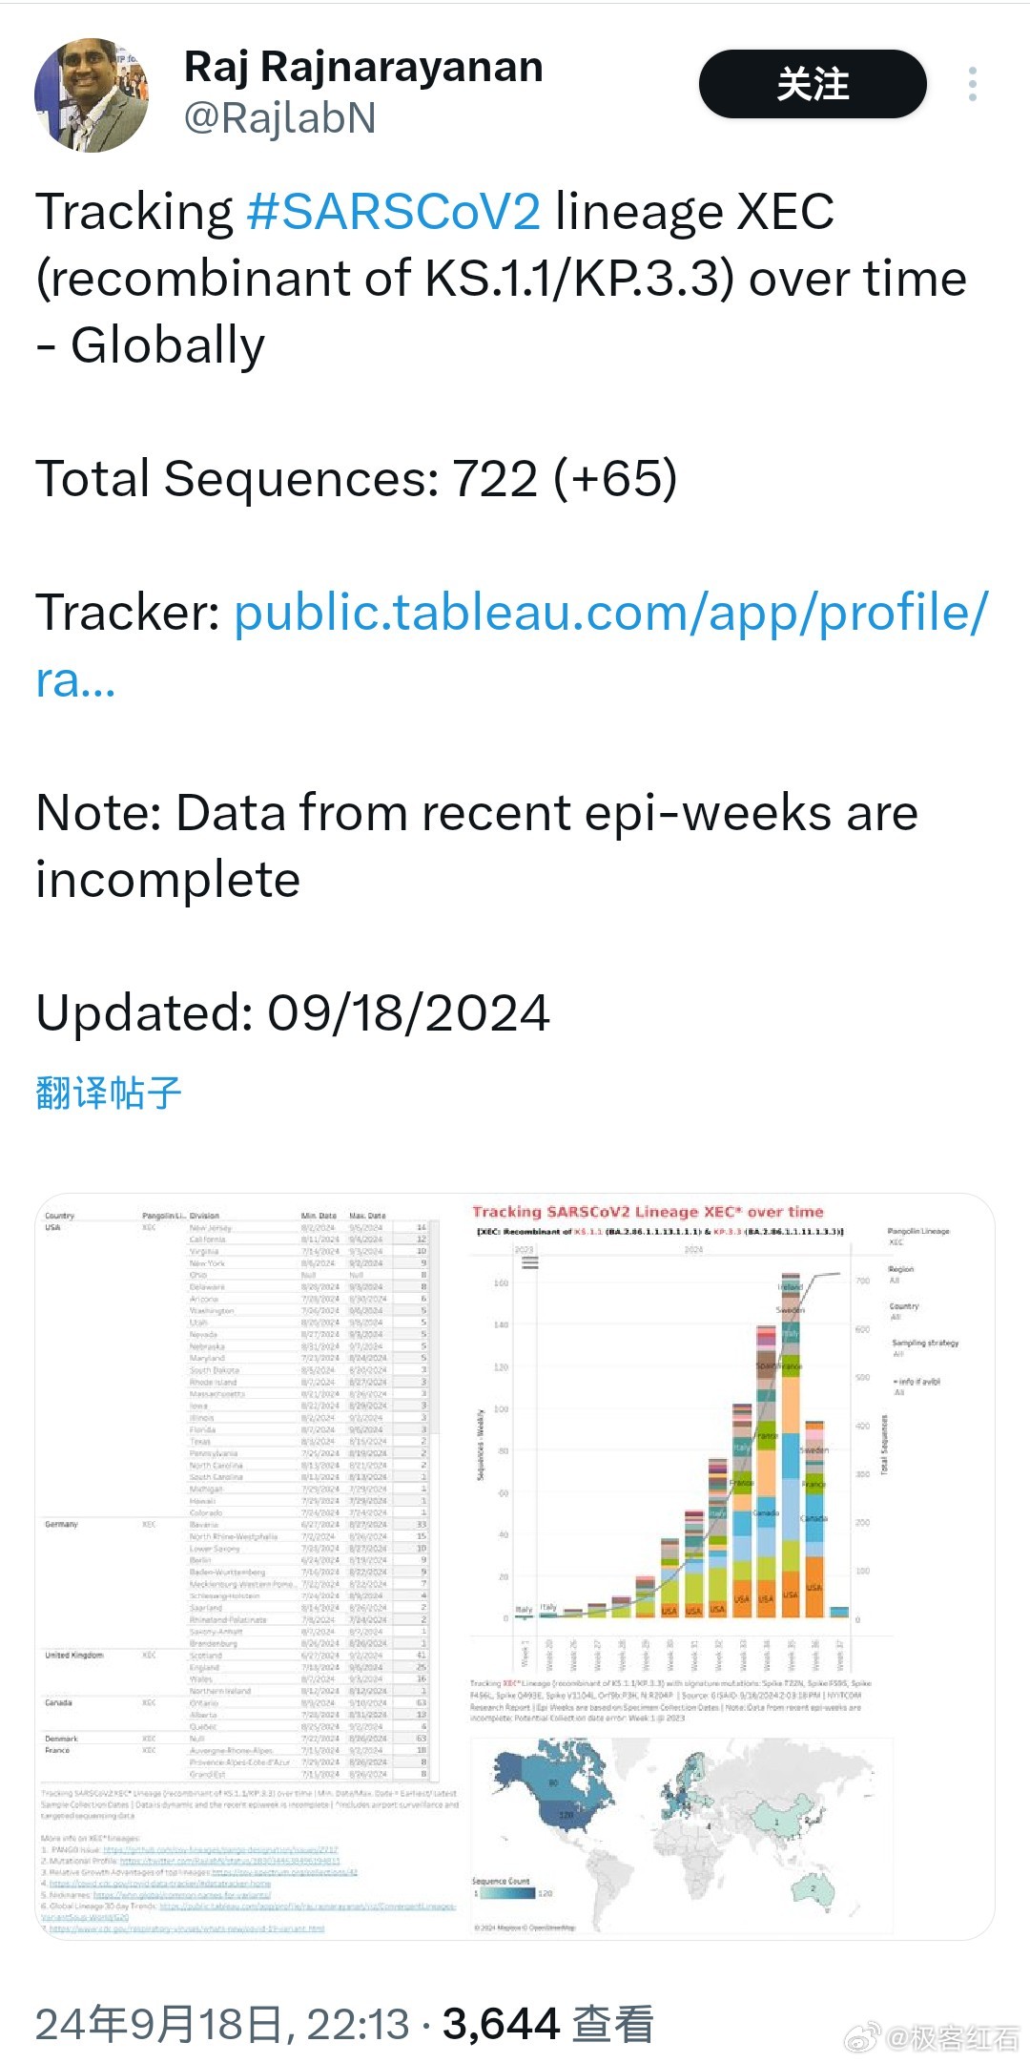Open the XEC tracking chart image
1030x2063 pixels.
515,1566
